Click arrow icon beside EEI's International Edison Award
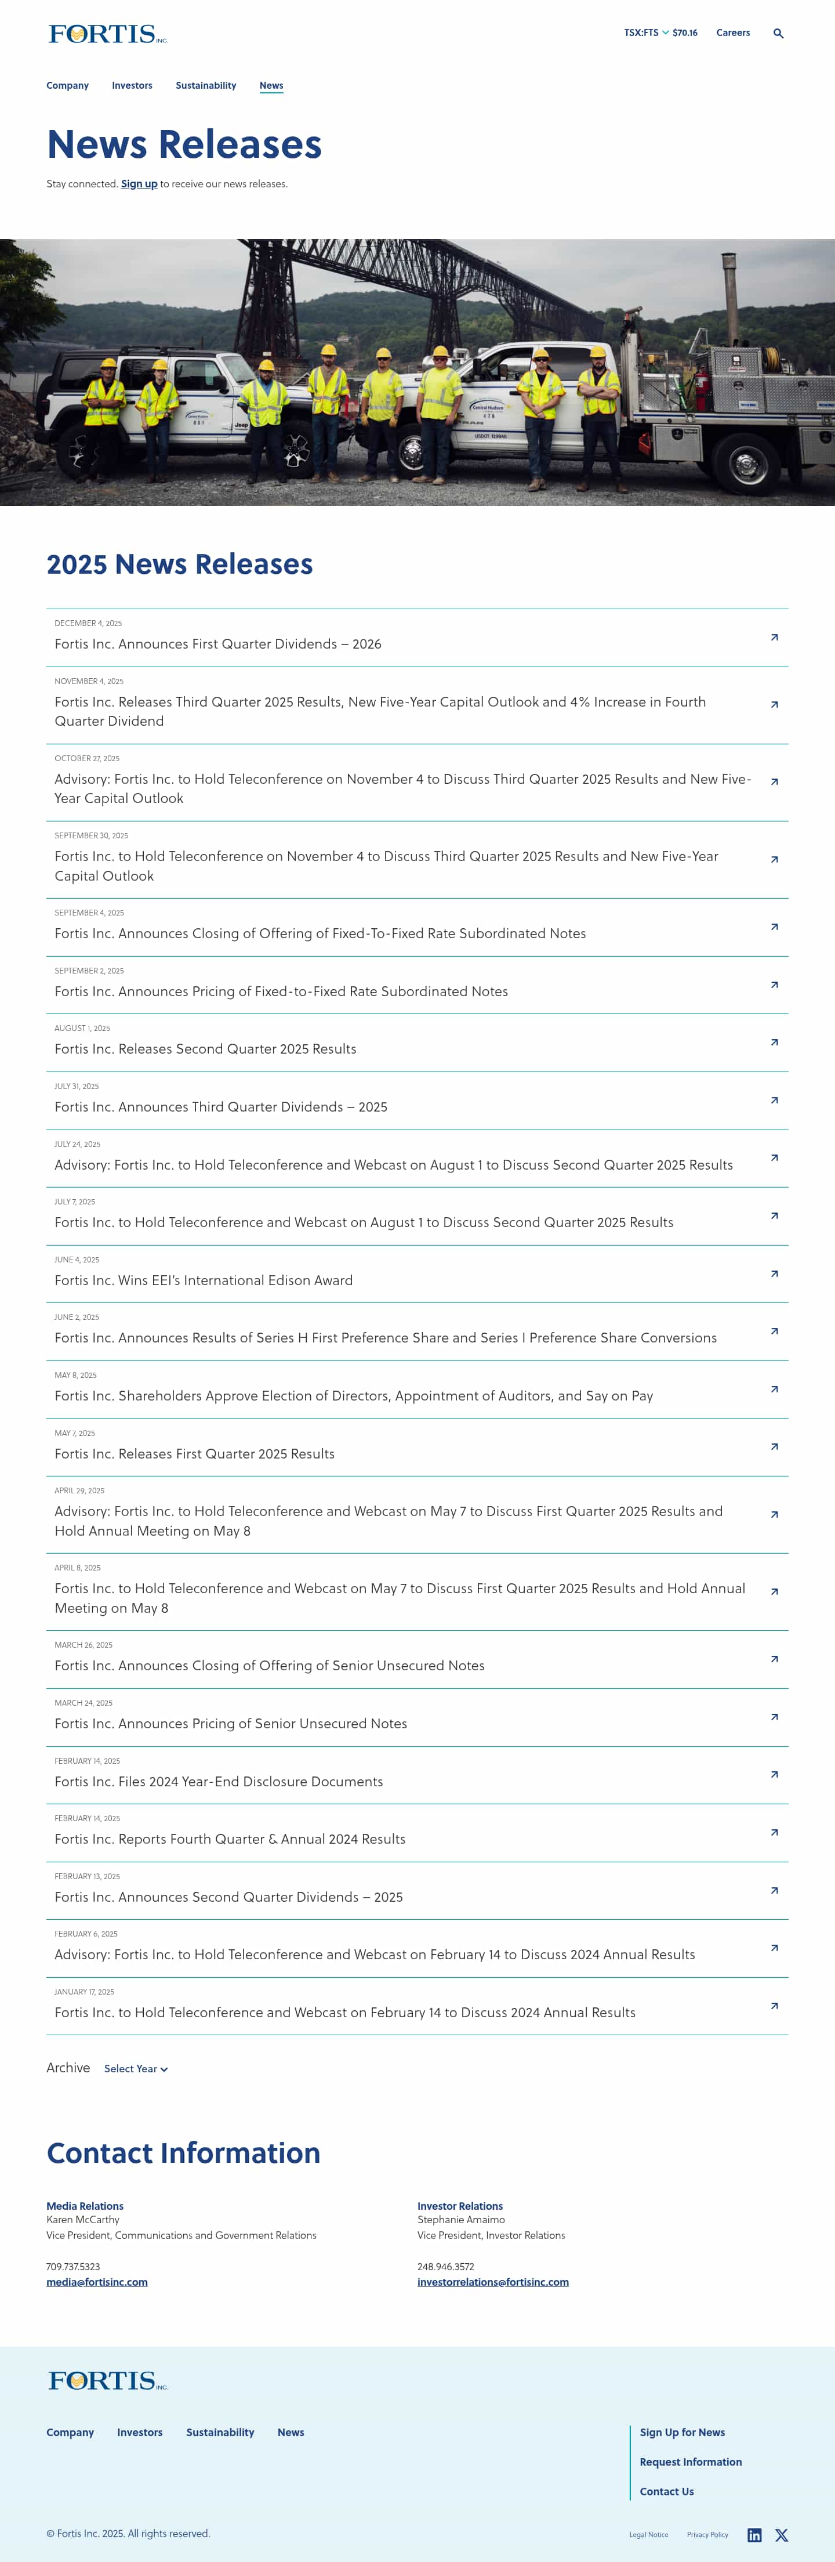 tap(774, 1274)
